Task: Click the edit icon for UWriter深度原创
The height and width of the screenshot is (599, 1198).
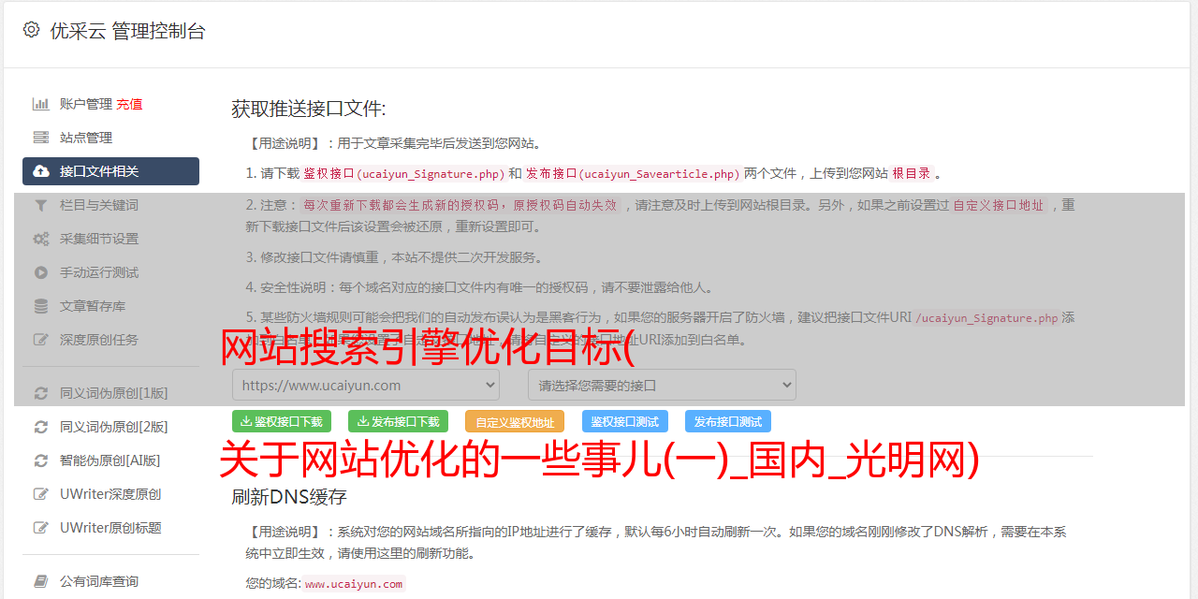Action: [41, 494]
